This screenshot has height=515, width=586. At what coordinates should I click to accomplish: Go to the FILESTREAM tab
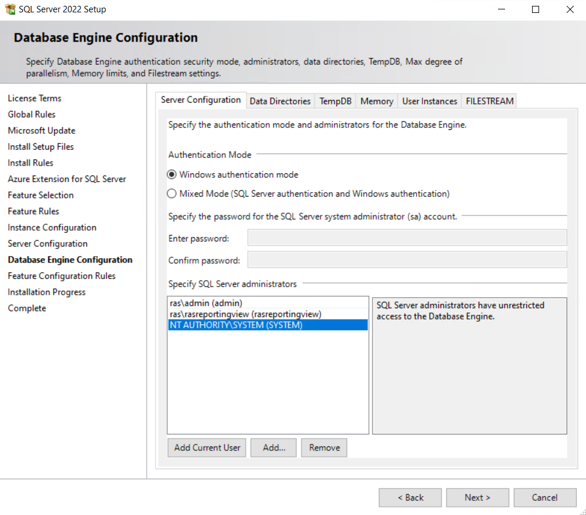tap(489, 101)
